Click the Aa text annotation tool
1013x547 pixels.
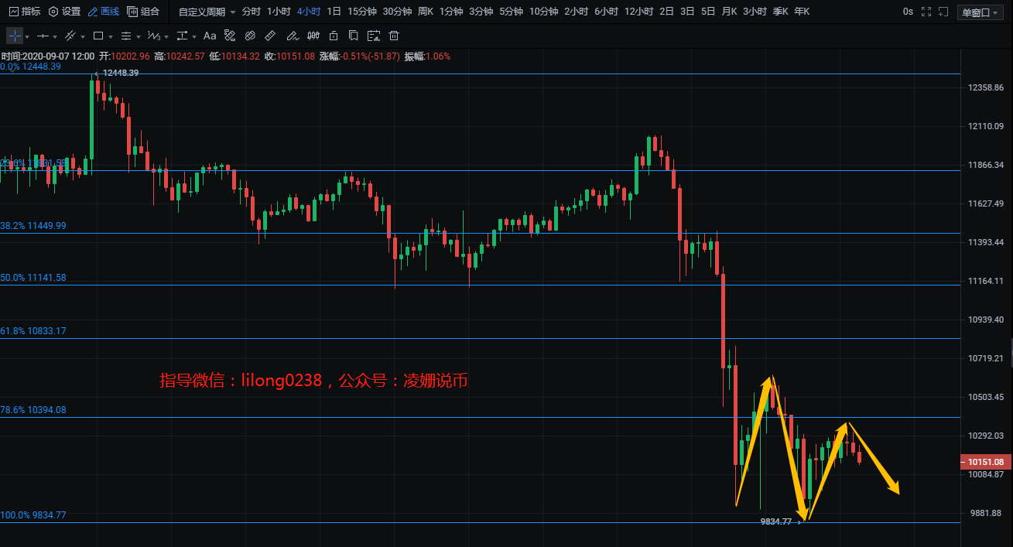(210, 36)
